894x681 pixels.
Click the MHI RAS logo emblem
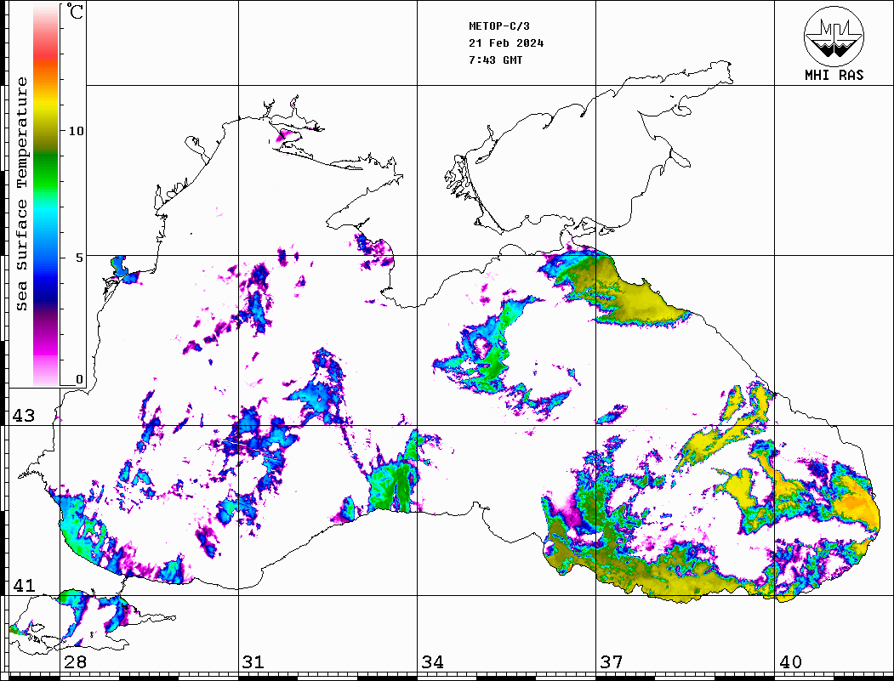(834, 36)
